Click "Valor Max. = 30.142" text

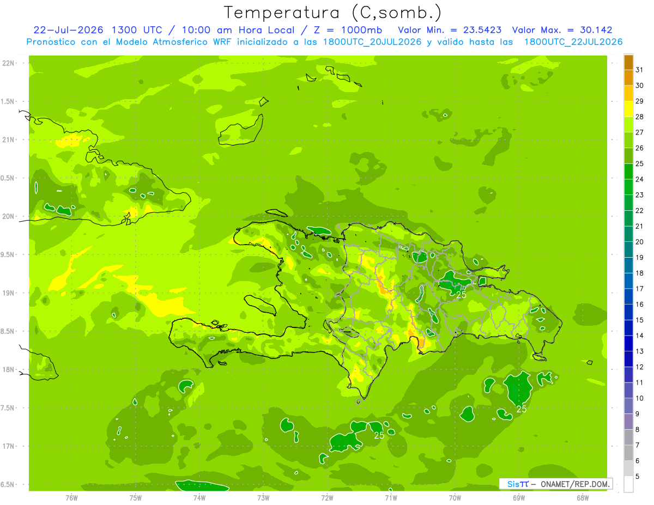[x=562, y=30]
